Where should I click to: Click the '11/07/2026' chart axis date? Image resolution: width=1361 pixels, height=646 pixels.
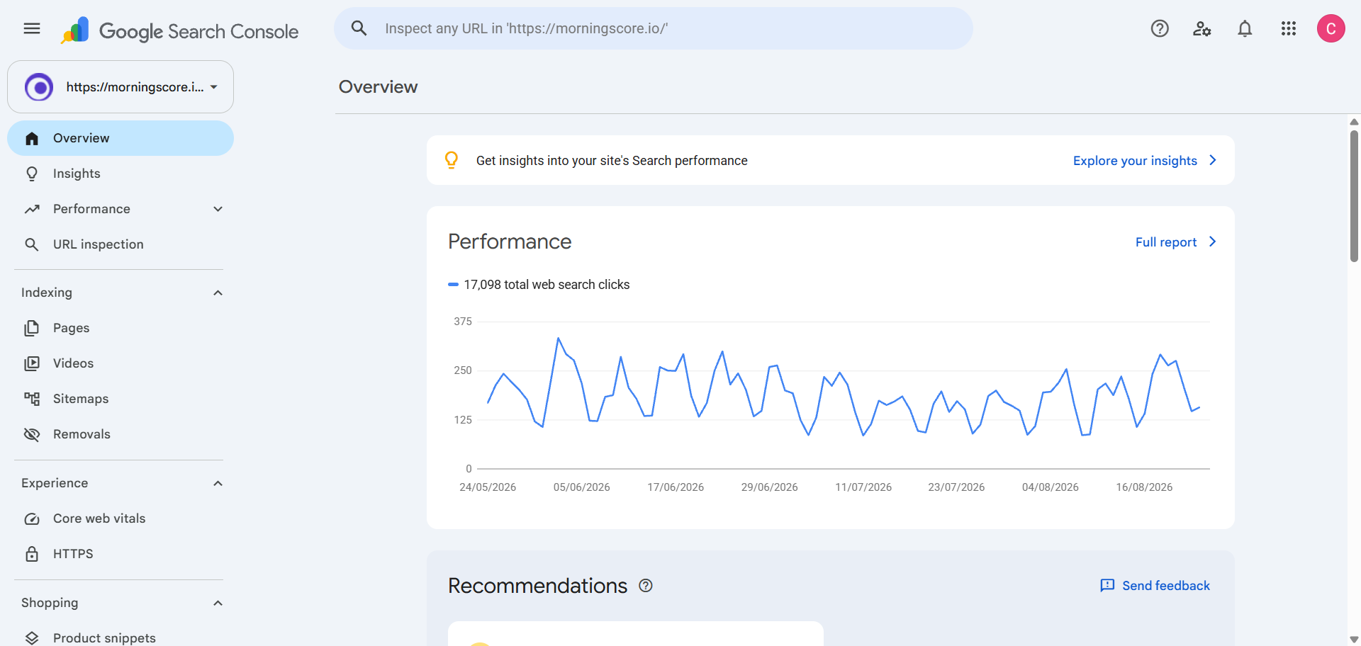click(863, 487)
